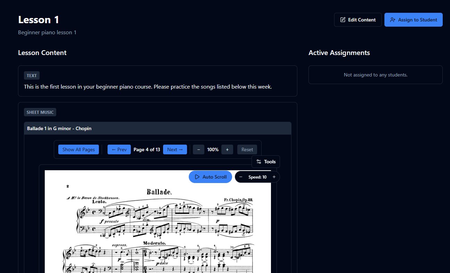The width and height of the screenshot is (450, 273).
Task: Click the pencil icon on Edit Content
Action: [343, 20]
